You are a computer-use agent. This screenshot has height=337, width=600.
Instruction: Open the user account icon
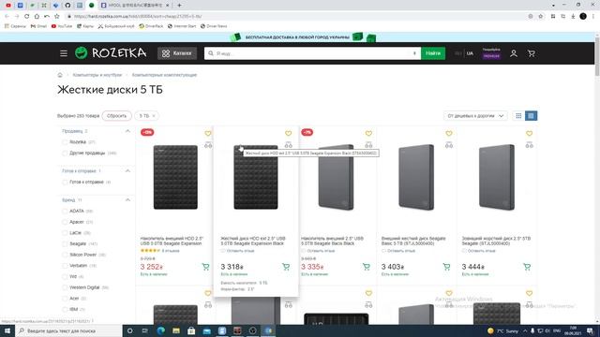click(x=514, y=53)
